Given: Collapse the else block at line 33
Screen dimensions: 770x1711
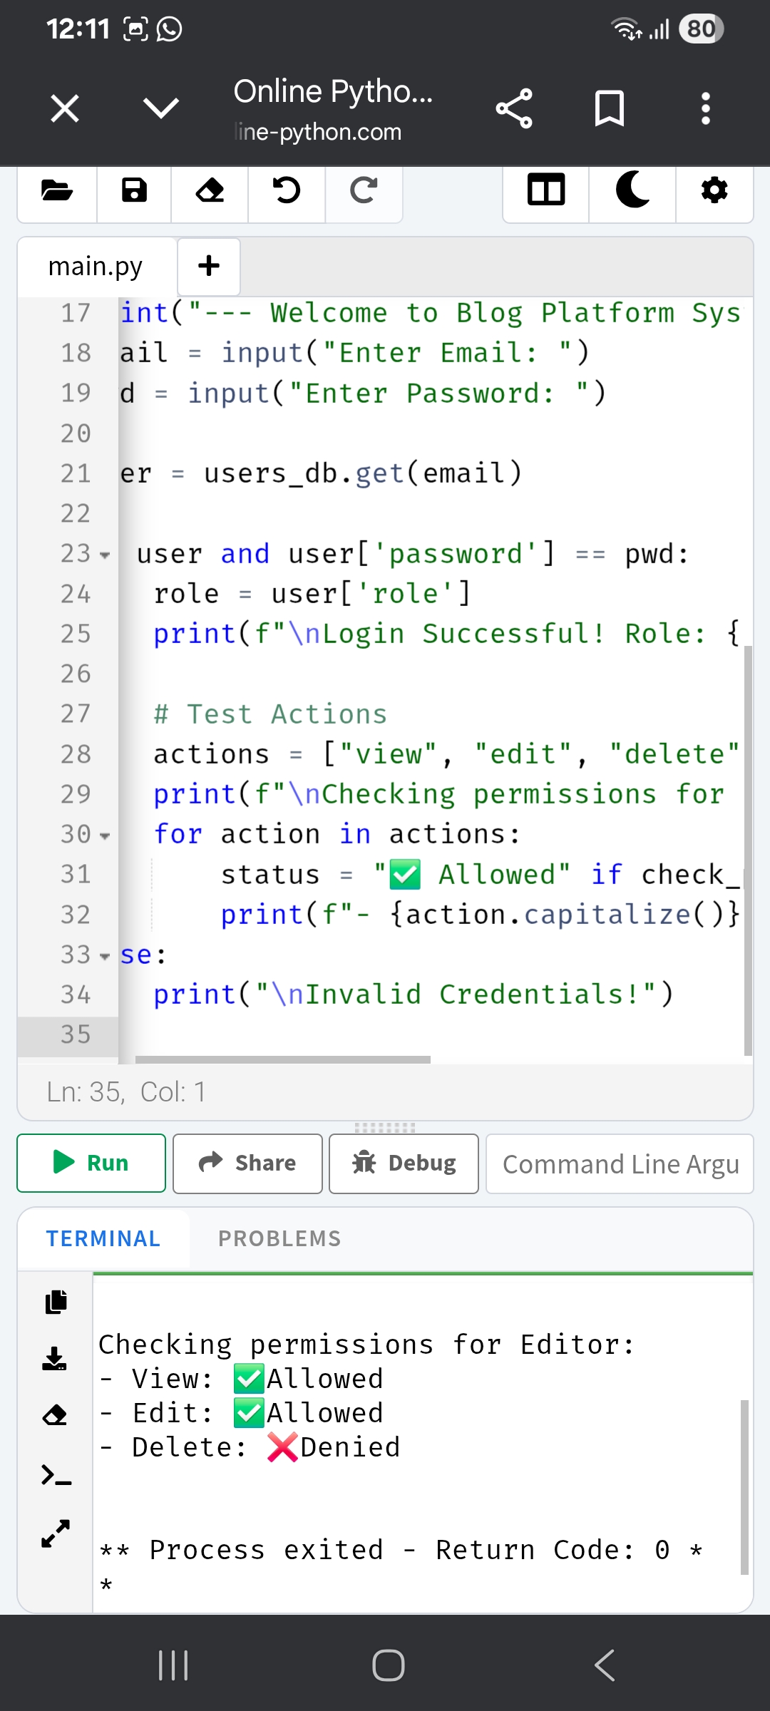Looking at the screenshot, I should pos(105,956).
